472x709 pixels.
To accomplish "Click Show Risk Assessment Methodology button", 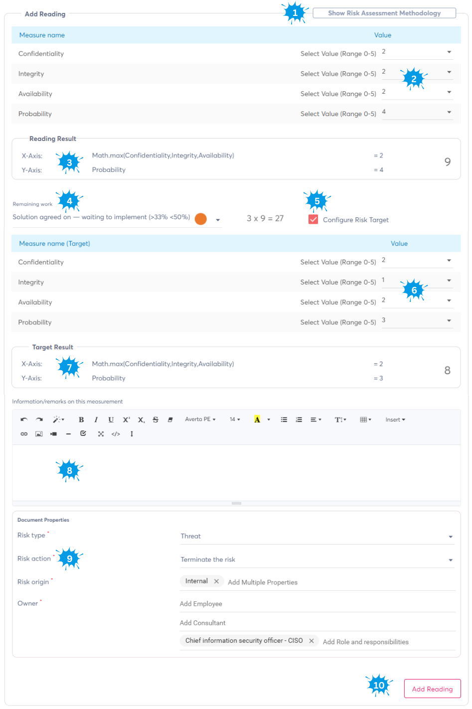I will pyautogui.click(x=384, y=13).
